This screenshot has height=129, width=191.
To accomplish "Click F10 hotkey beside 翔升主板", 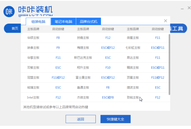I will click(108, 68).
